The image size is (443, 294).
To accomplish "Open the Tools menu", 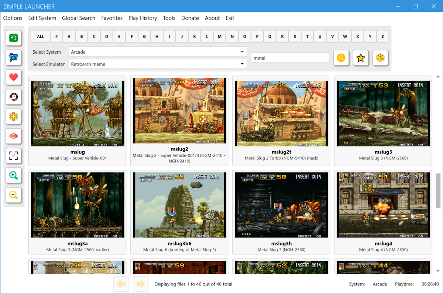I will 169,18.
